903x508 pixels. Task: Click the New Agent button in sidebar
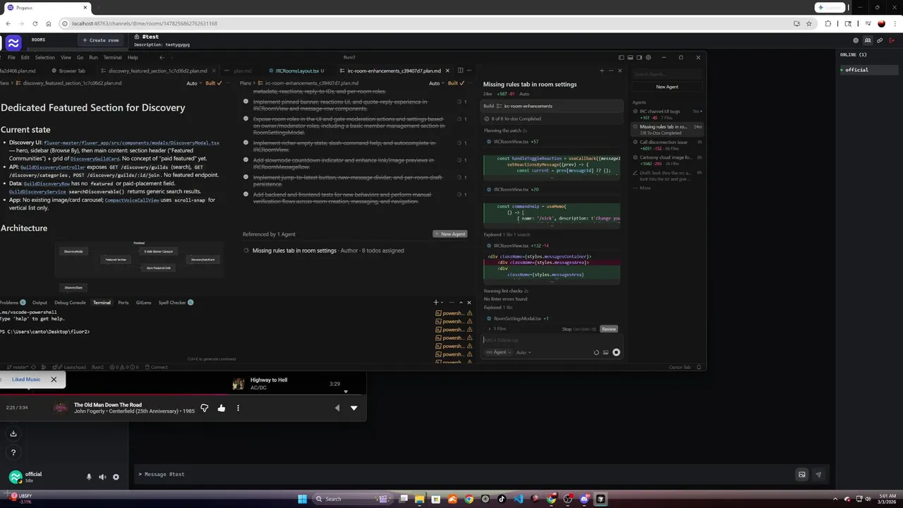(x=667, y=87)
